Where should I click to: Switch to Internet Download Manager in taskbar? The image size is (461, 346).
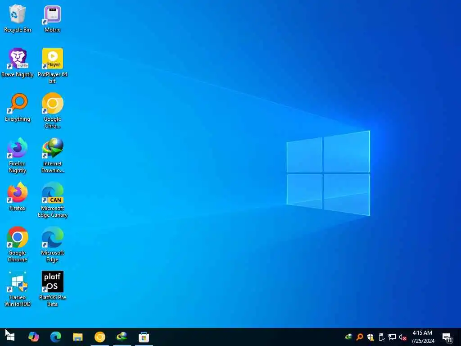pyautogui.click(x=122, y=337)
